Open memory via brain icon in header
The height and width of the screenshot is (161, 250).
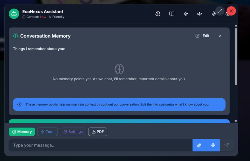158,14
